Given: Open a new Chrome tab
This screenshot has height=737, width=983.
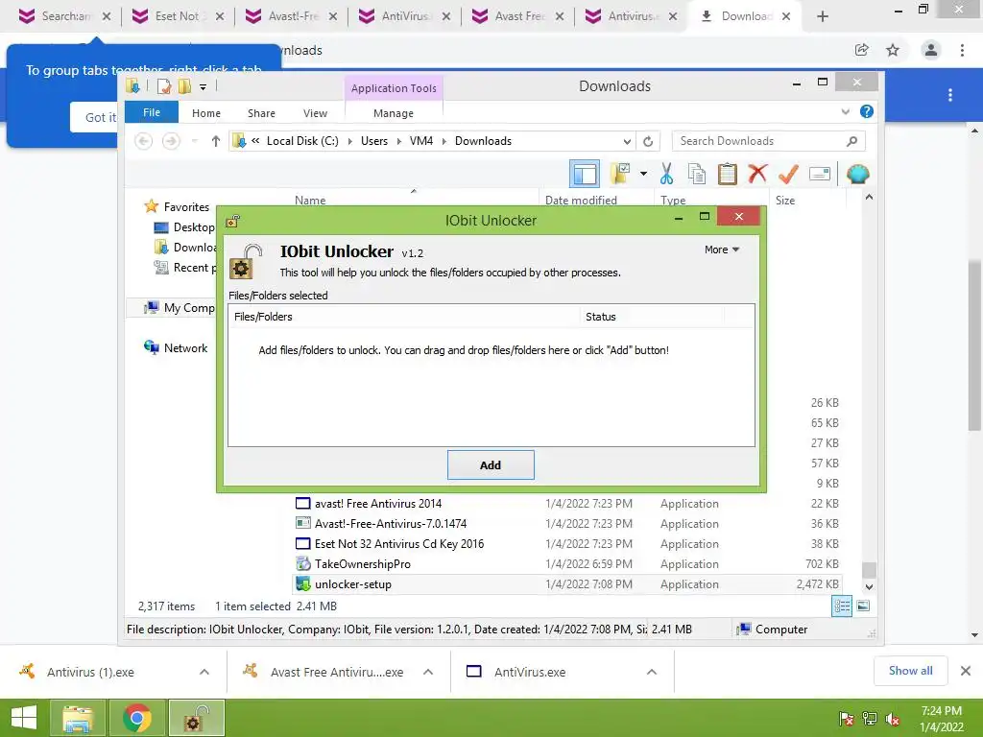Looking at the screenshot, I should [x=823, y=16].
